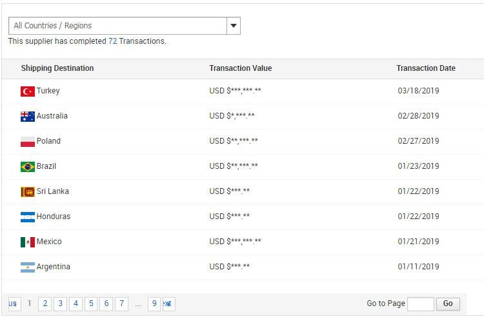484x317 pixels.
Task: Click the Brazil flag icon
Action: [x=28, y=167]
